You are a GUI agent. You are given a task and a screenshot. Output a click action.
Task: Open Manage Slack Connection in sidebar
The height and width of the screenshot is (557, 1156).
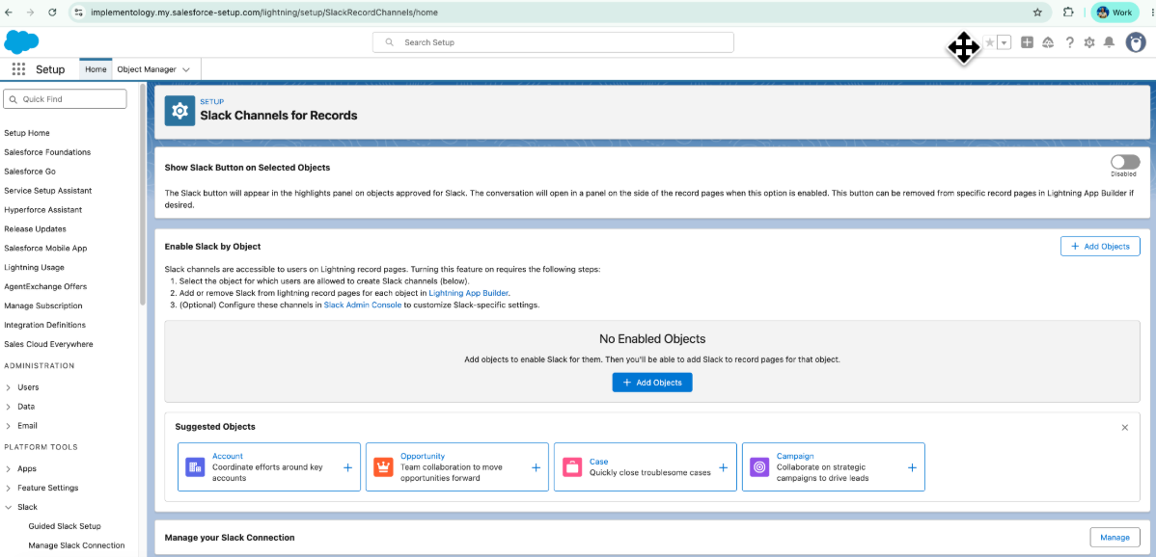[x=76, y=545]
